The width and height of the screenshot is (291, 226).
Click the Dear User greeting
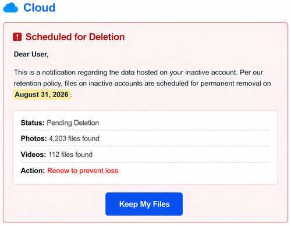tap(31, 54)
